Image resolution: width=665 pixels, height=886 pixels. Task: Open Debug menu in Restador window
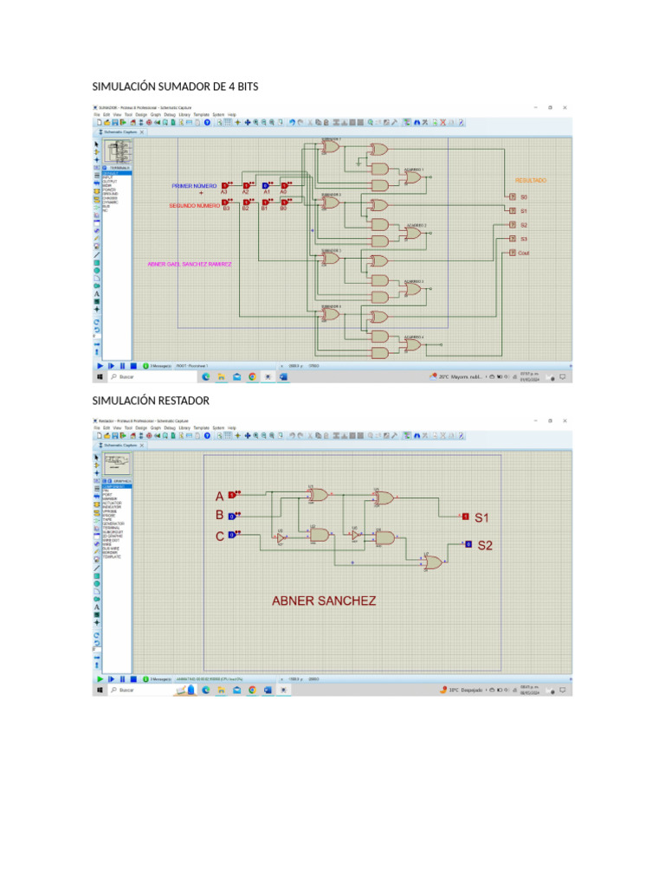click(170, 427)
